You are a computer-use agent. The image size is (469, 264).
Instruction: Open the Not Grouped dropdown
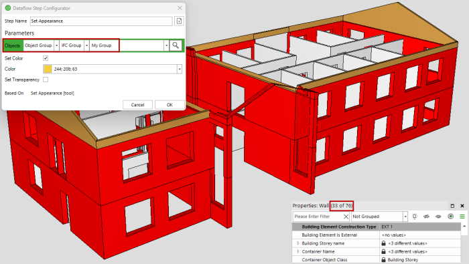[x=405, y=217]
